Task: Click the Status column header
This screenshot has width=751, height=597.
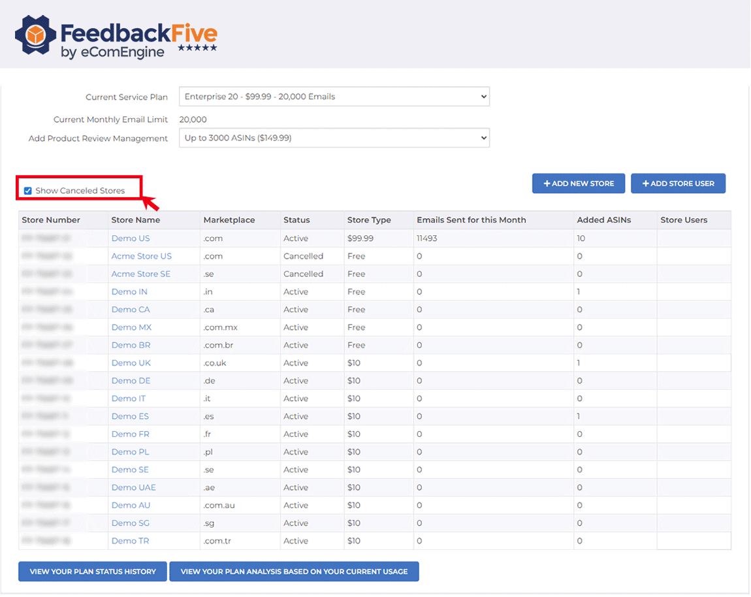Action: (x=296, y=220)
